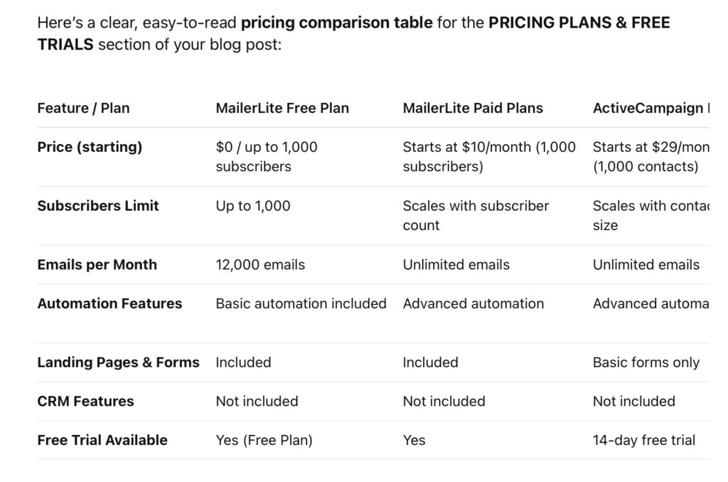The height and width of the screenshot is (482, 728).
Task: Select the "Basic automation included" cell
Action: tap(301, 304)
